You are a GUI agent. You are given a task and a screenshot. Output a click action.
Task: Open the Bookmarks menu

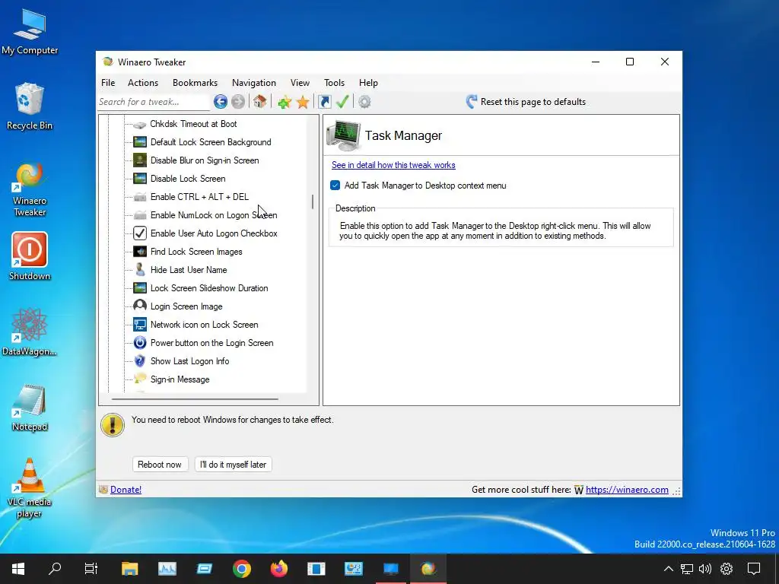pyautogui.click(x=196, y=83)
